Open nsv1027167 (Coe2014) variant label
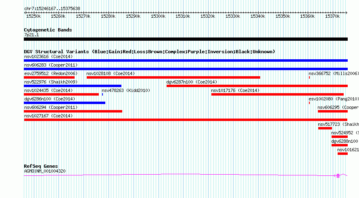Image resolution: width=359 pixels, height=198 pixels. coord(48,116)
